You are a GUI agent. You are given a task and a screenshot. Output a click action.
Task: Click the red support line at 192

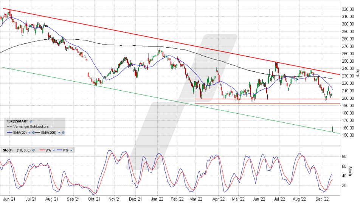click(268, 104)
